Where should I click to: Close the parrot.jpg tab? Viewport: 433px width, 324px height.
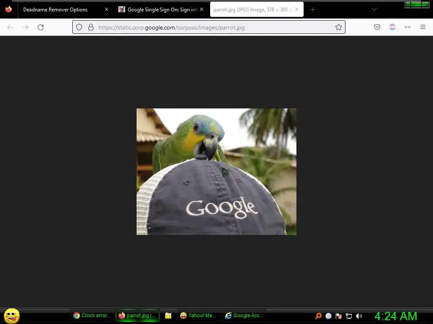pyautogui.click(x=297, y=9)
